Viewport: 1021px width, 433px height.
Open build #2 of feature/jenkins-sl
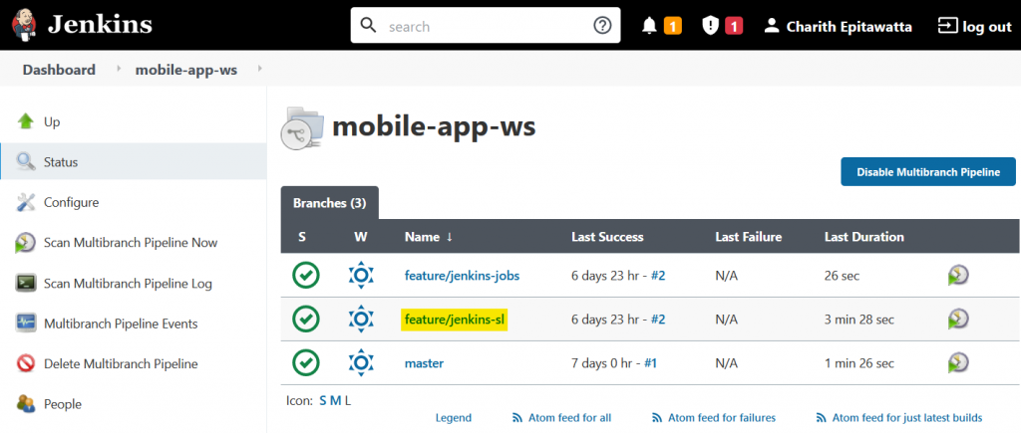[658, 320]
